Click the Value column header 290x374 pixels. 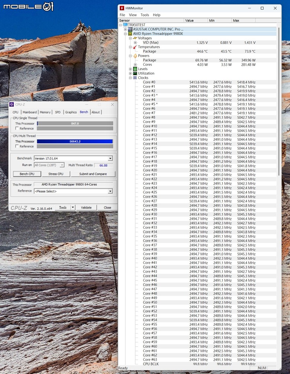pos(196,20)
